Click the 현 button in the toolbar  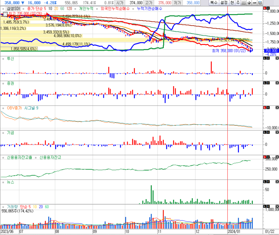[x=232, y=3]
